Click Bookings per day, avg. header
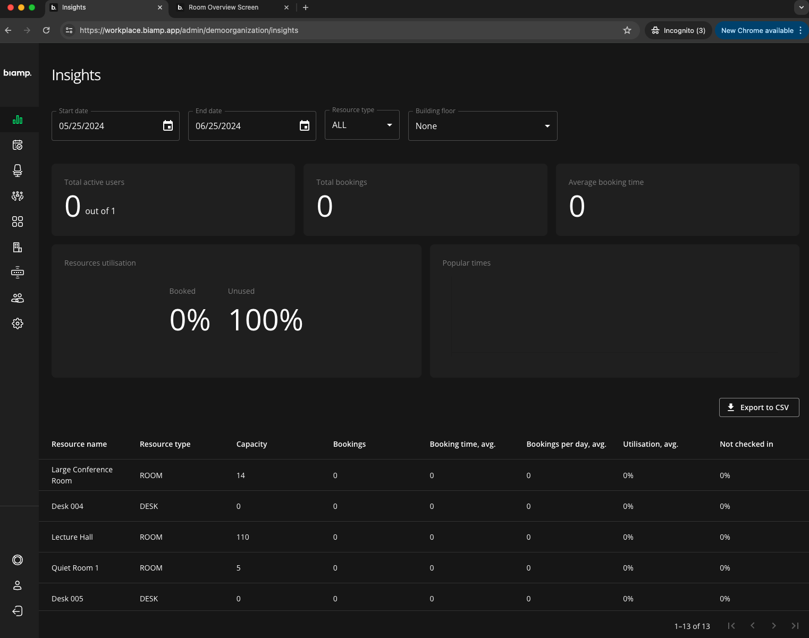809x638 pixels. (566, 444)
